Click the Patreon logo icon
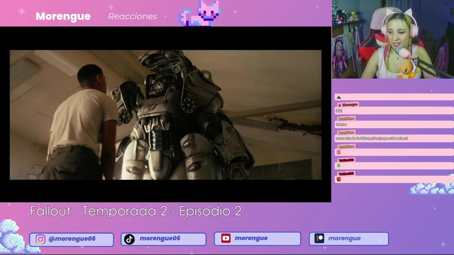The height and width of the screenshot is (255, 454). click(320, 238)
